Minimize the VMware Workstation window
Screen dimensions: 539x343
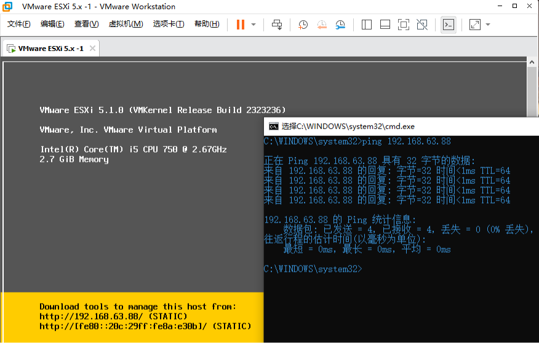[x=500, y=6]
